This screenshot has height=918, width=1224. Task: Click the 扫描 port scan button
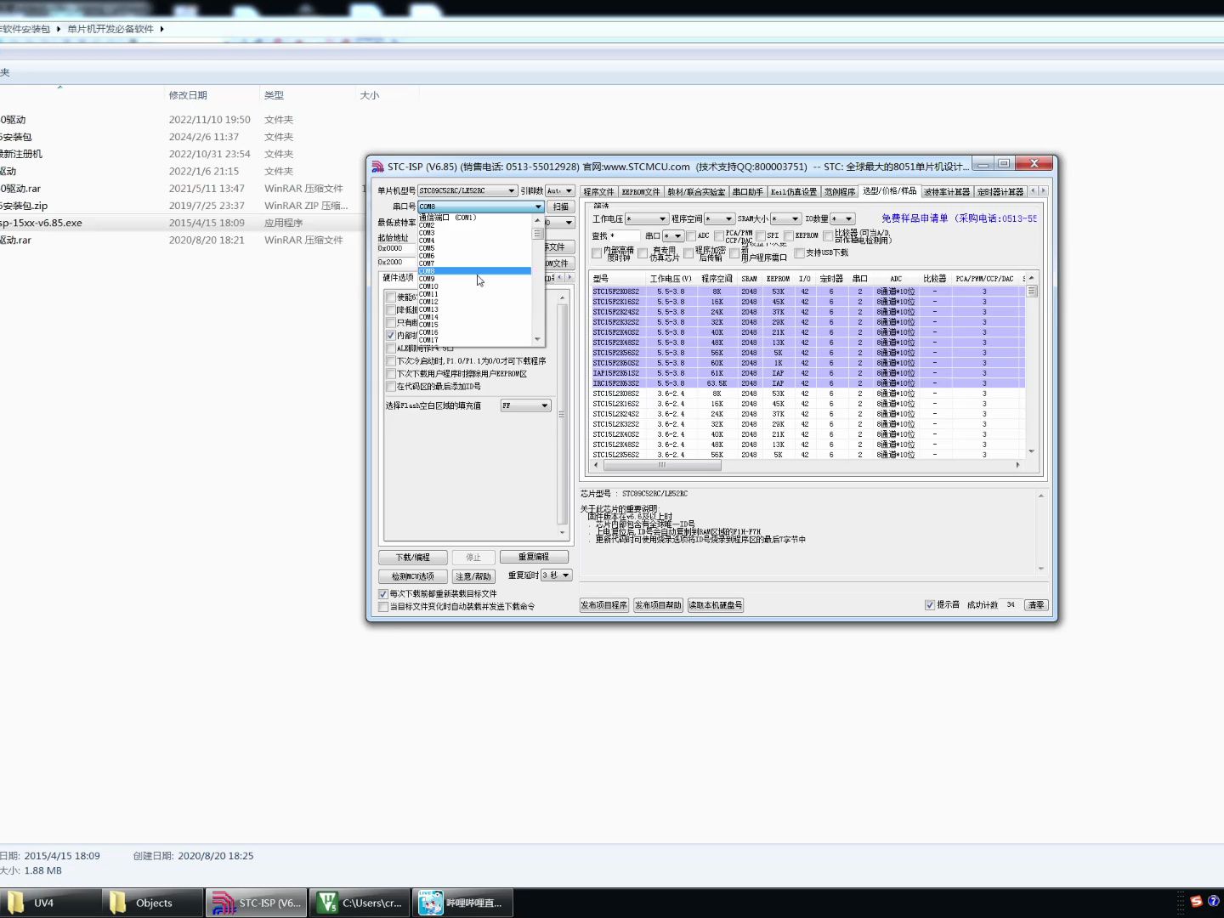[561, 207]
